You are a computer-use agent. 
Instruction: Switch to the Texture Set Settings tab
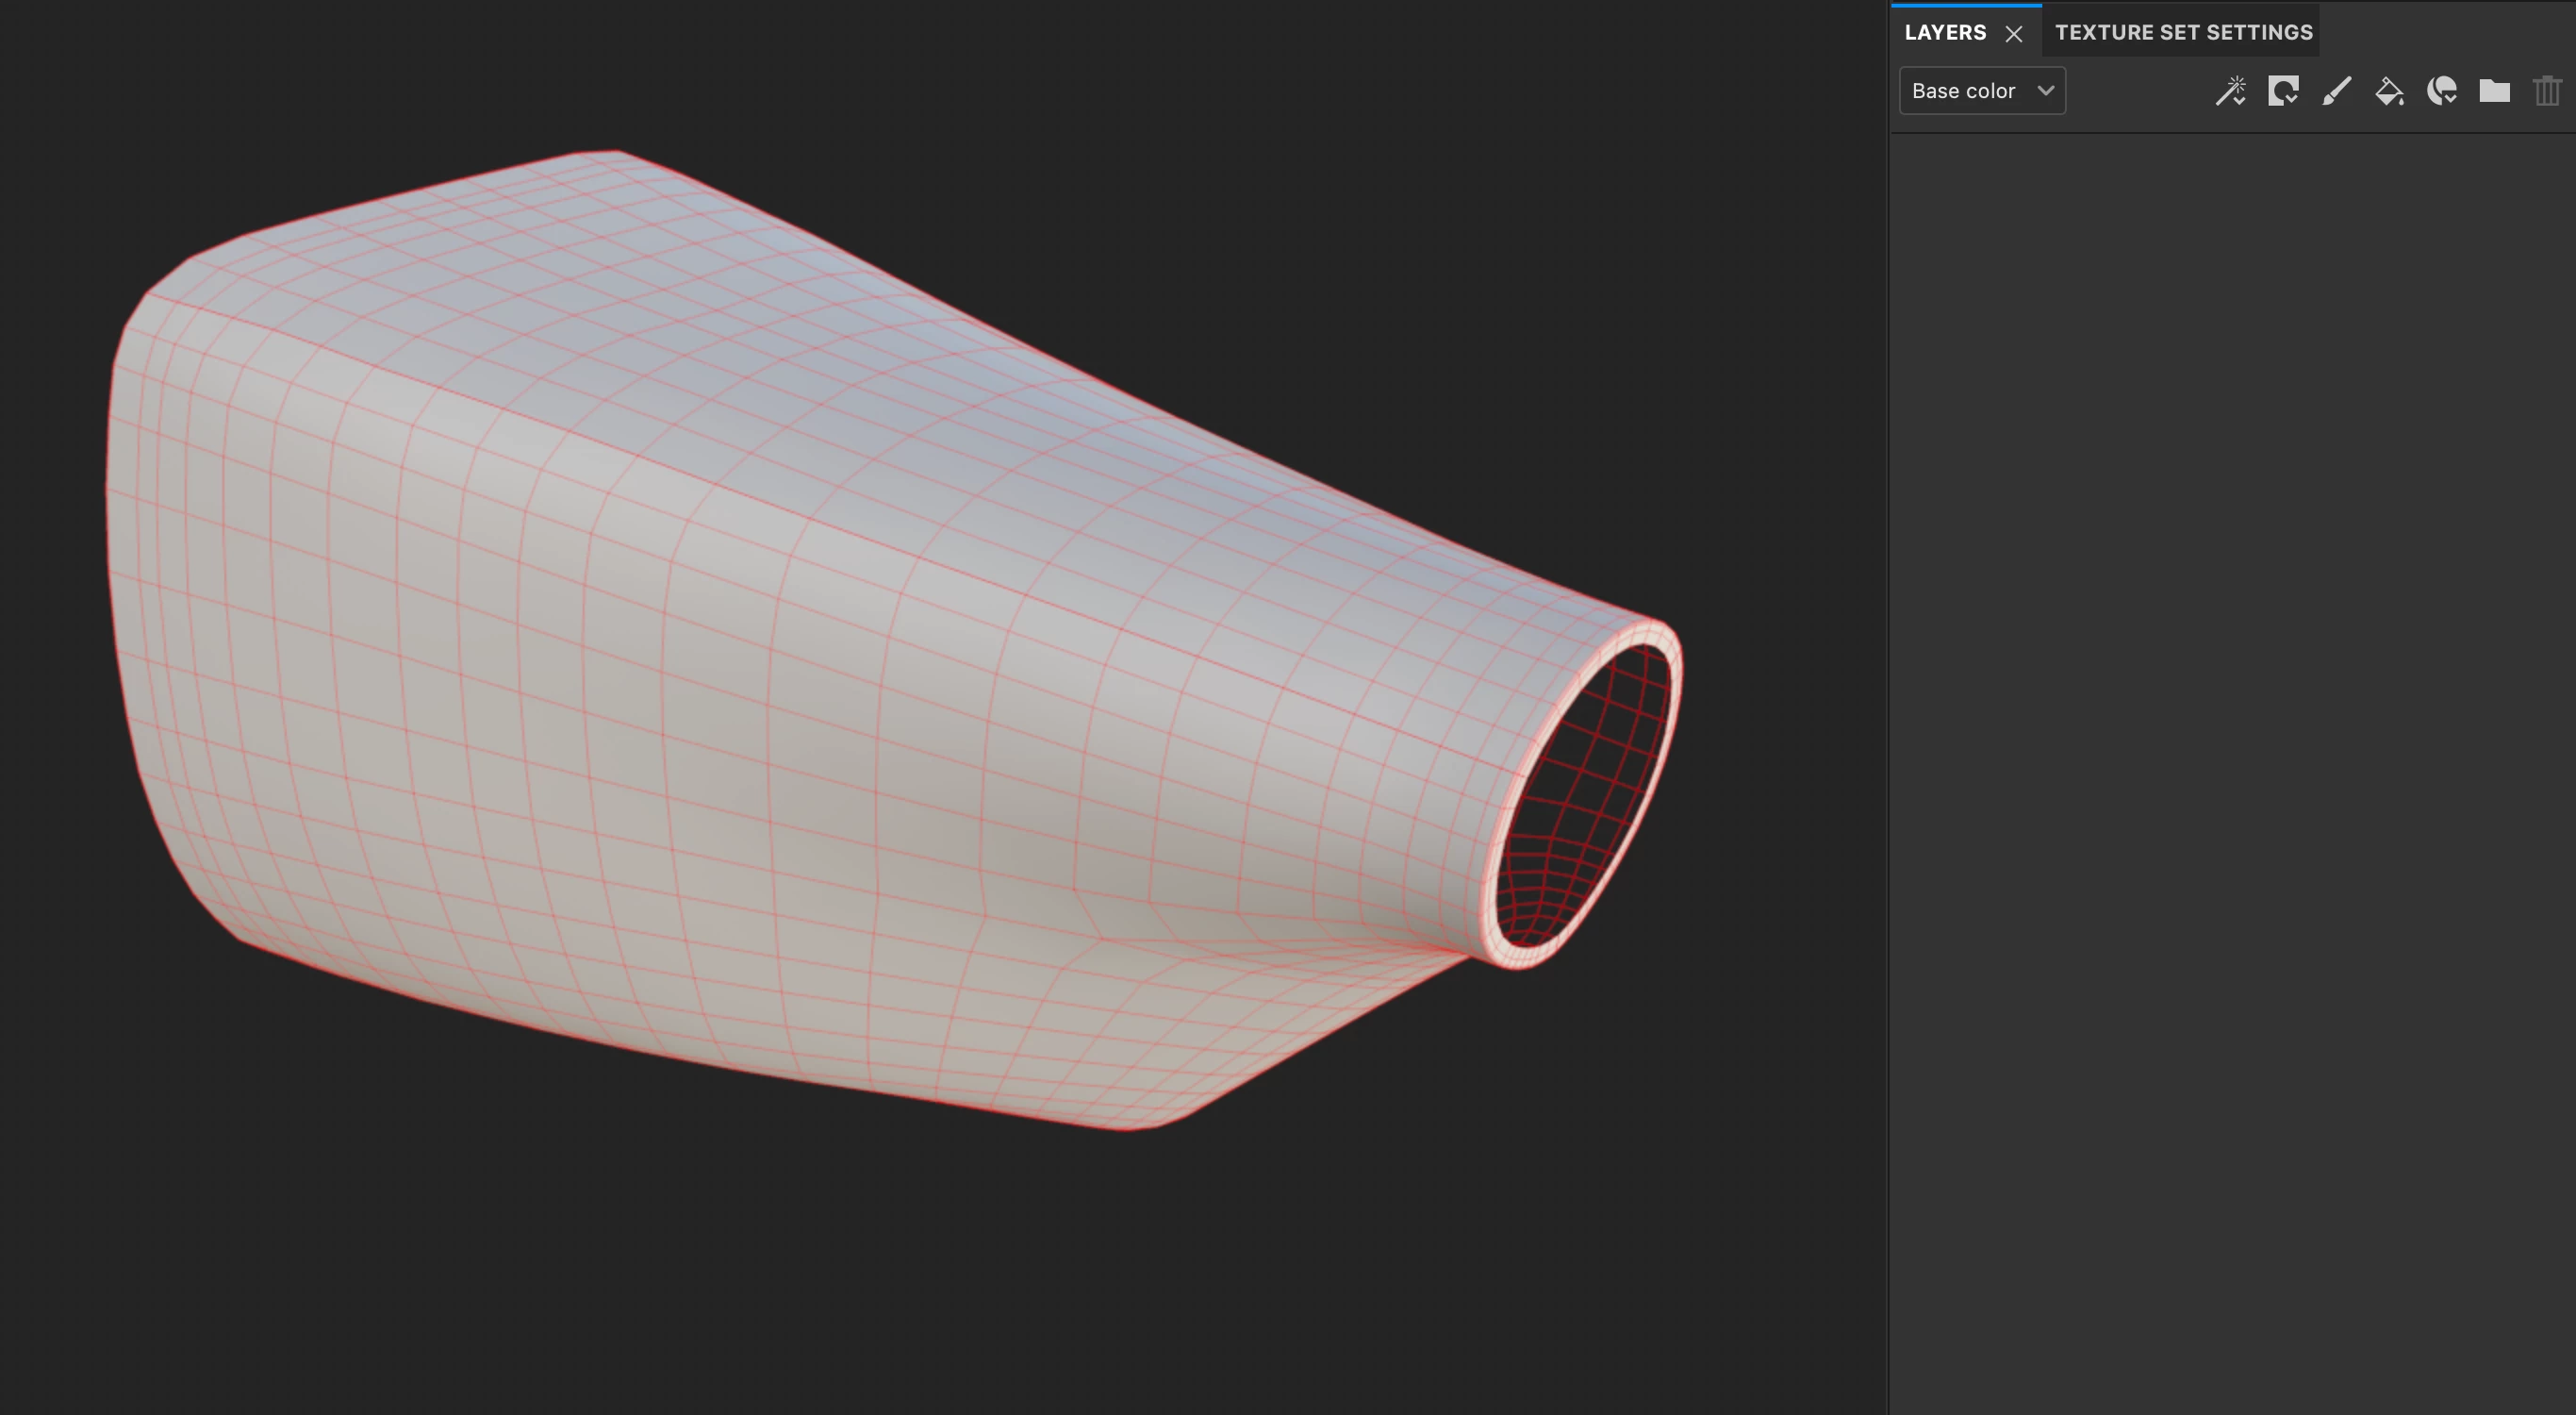click(x=2183, y=32)
